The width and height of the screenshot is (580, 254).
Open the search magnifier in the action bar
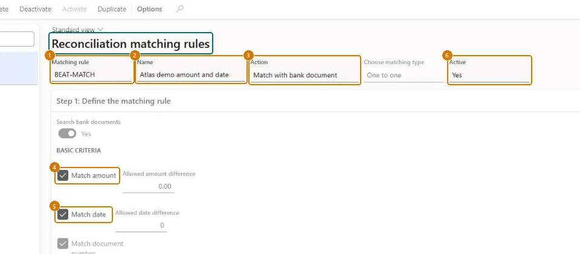pyautogui.click(x=180, y=9)
